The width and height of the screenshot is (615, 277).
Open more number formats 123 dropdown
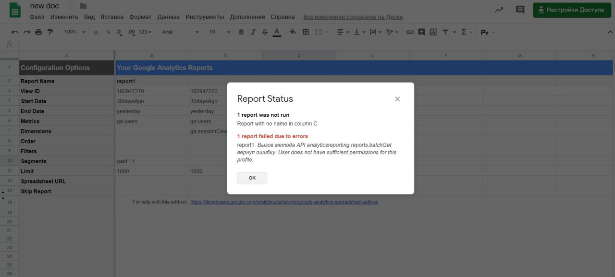point(145,32)
